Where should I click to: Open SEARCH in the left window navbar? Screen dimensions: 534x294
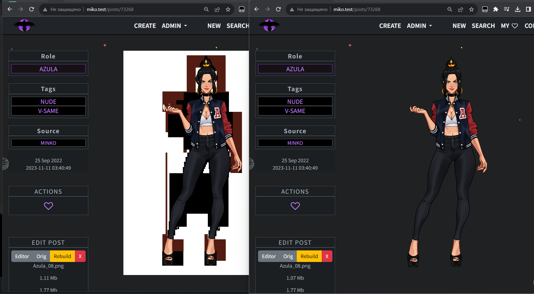point(238,26)
